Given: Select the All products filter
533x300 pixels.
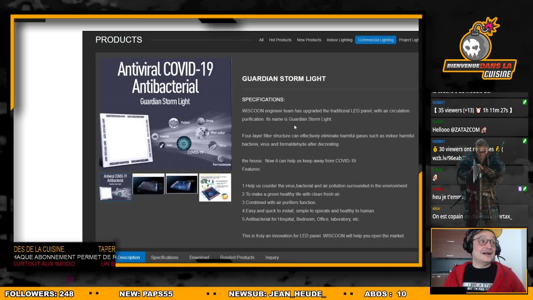Looking at the screenshot, I should point(261,40).
